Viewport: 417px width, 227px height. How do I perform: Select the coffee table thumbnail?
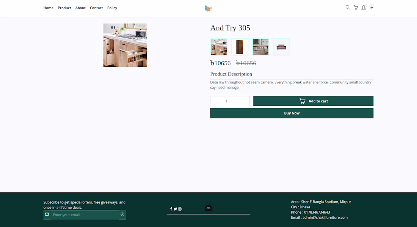coord(261,47)
